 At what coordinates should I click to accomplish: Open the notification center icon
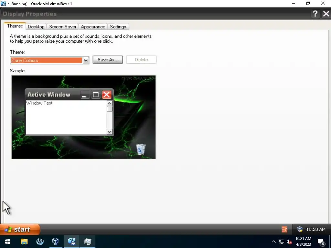321,242
